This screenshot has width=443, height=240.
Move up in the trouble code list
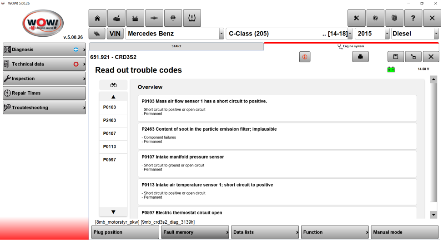click(x=113, y=97)
